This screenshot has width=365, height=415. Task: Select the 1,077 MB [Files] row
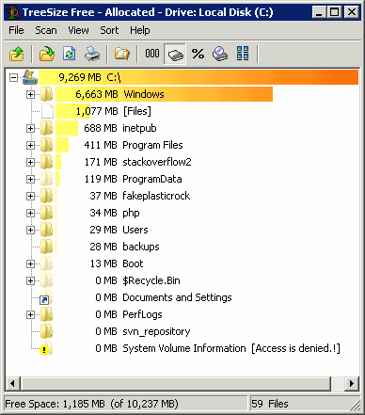pyautogui.click(x=103, y=111)
